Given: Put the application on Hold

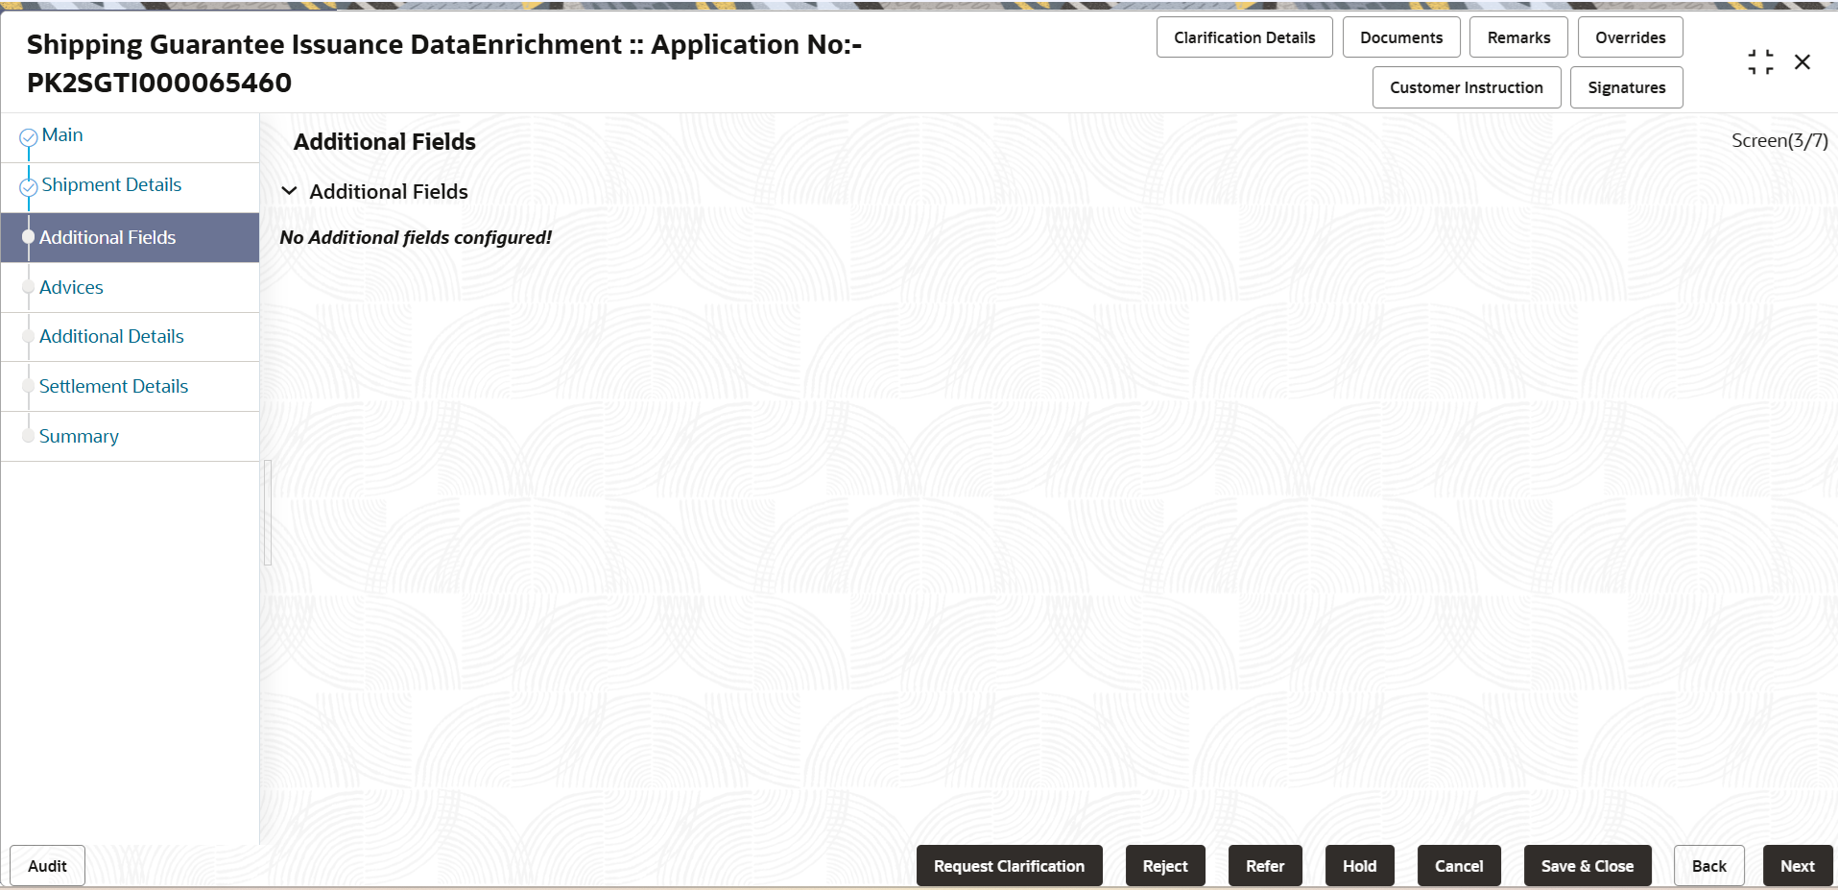Looking at the screenshot, I should (1359, 866).
